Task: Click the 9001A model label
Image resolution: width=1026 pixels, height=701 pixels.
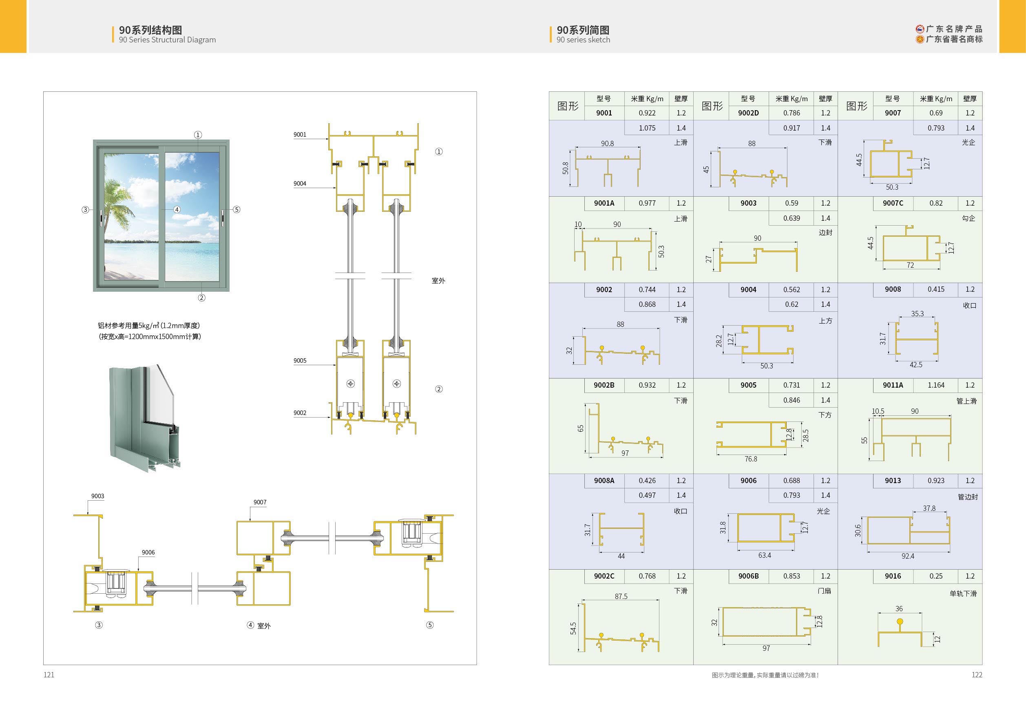Action: click(604, 203)
